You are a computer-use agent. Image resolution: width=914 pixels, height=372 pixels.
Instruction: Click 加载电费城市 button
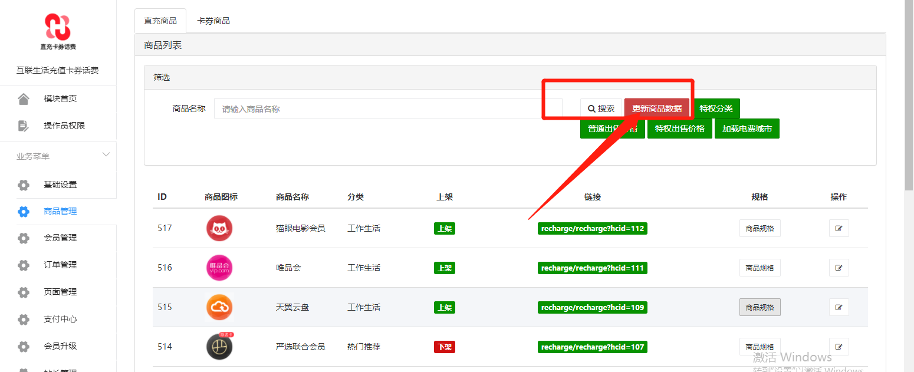(x=747, y=129)
